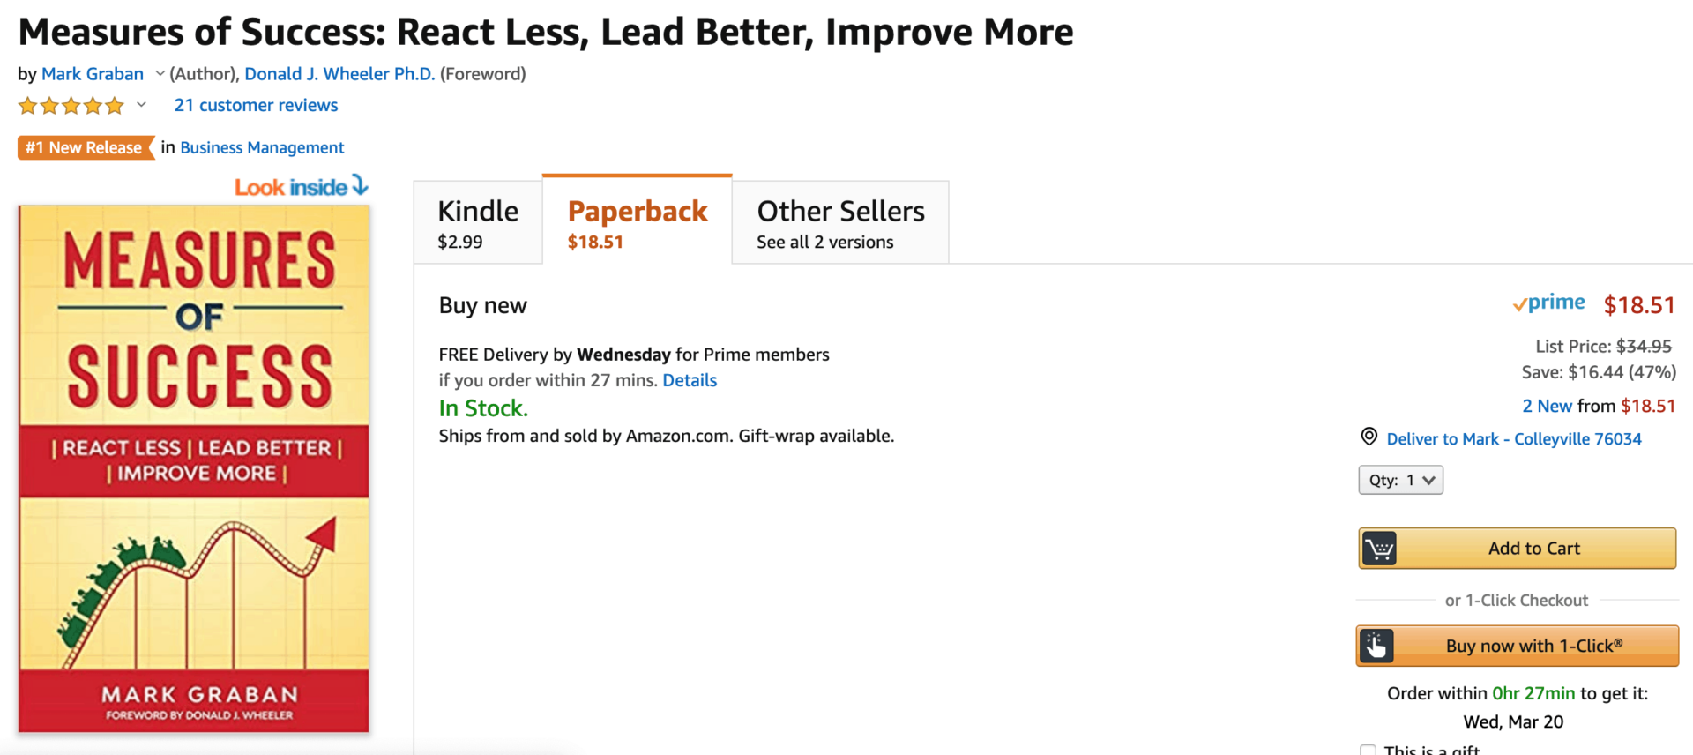The image size is (1693, 755).
Task: Click the Business Management category link
Action: pyautogui.click(x=262, y=147)
